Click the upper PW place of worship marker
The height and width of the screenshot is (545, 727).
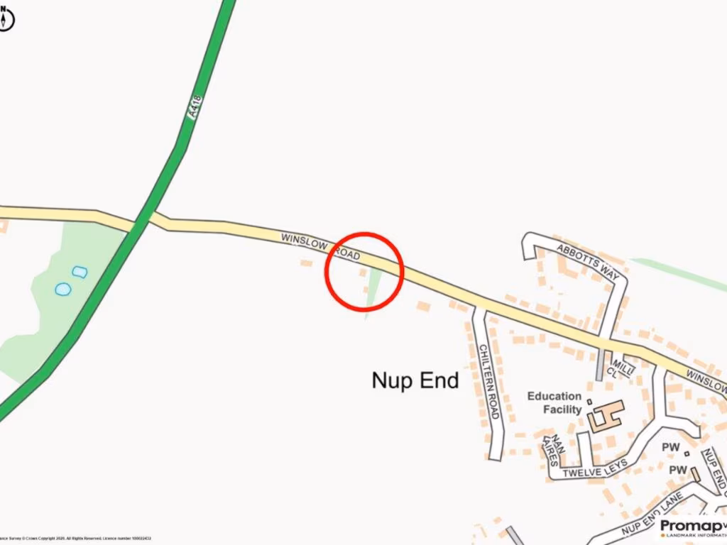(670, 448)
